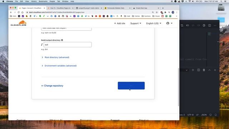Expand Root directory (advanced) section
This screenshot has height=129, width=229.
(x=55, y=57)
